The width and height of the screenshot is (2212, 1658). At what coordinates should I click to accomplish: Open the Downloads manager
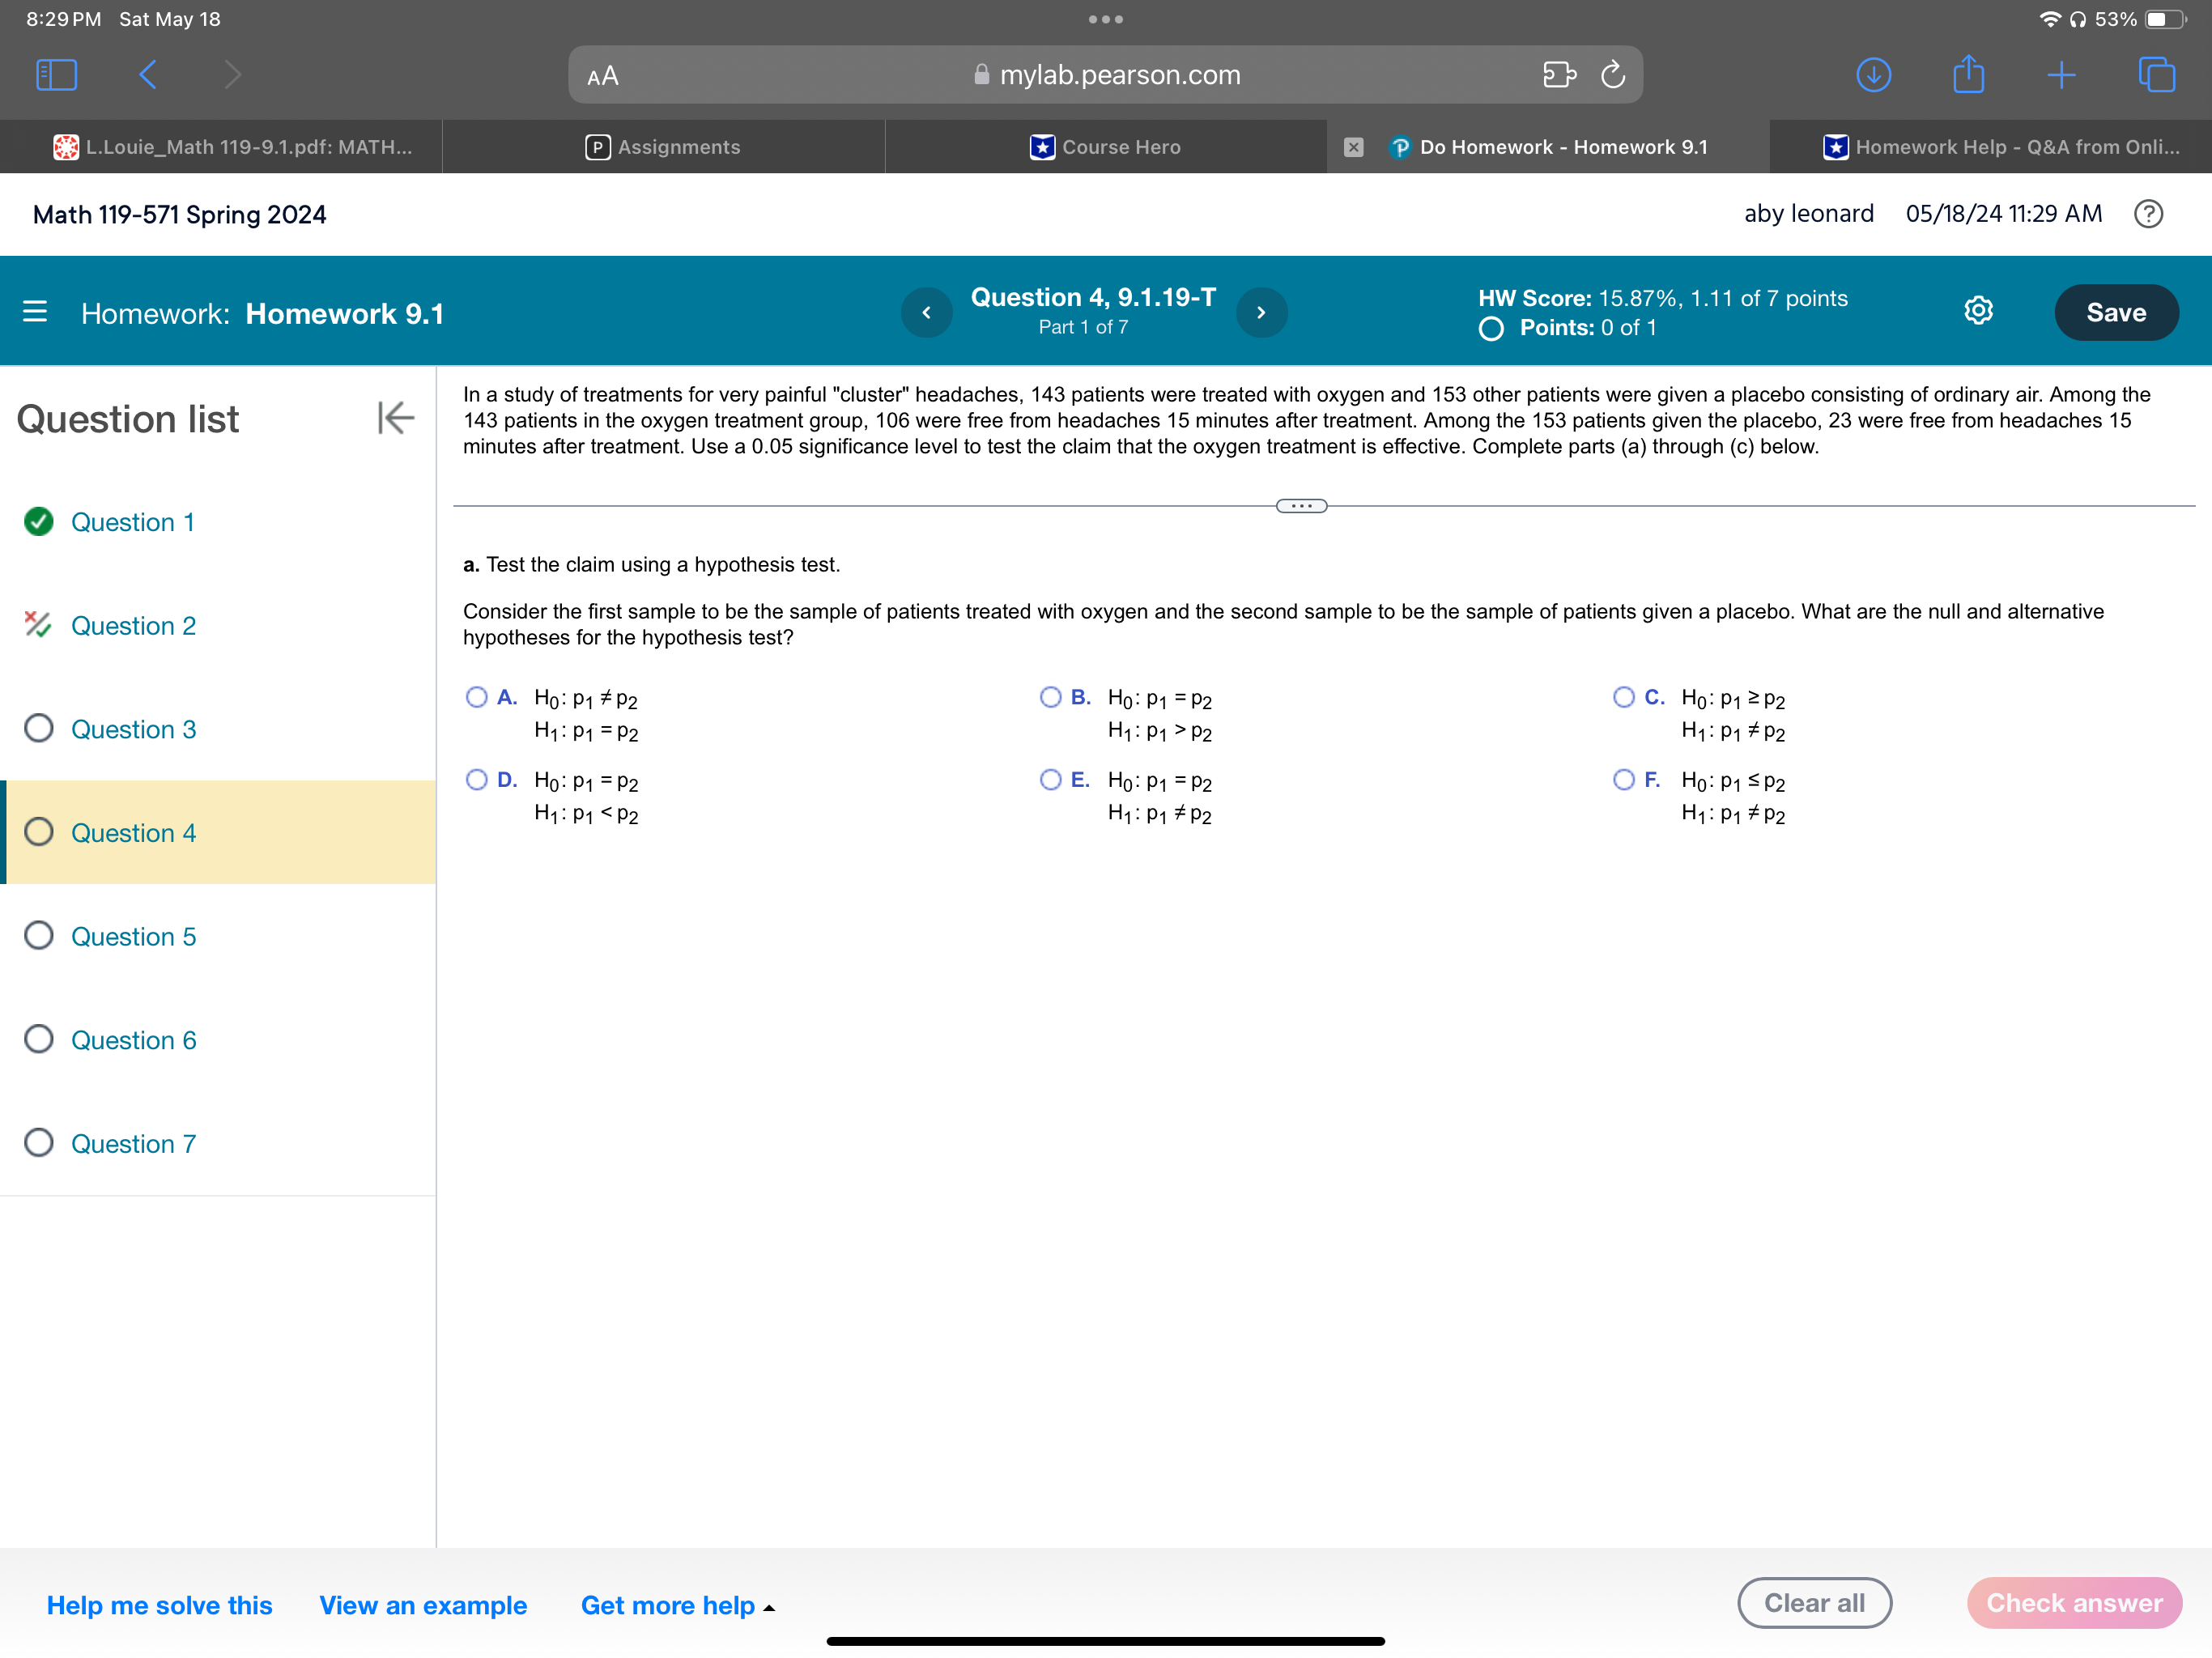point(1873,74)
